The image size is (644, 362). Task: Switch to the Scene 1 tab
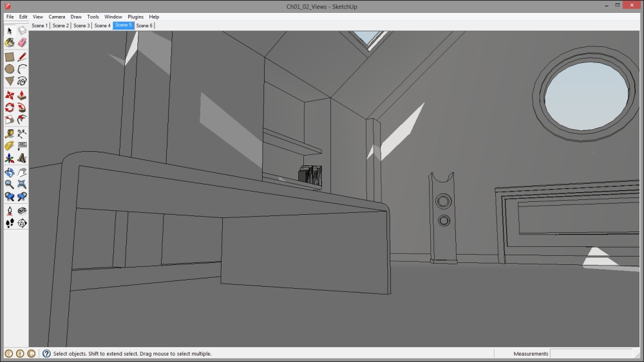click(40, 26)
